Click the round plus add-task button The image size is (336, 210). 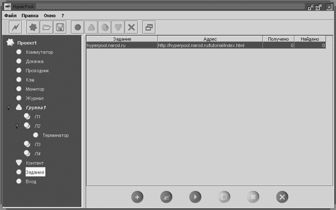point(137,197)
